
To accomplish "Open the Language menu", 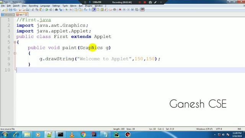I will pos(45,6).
